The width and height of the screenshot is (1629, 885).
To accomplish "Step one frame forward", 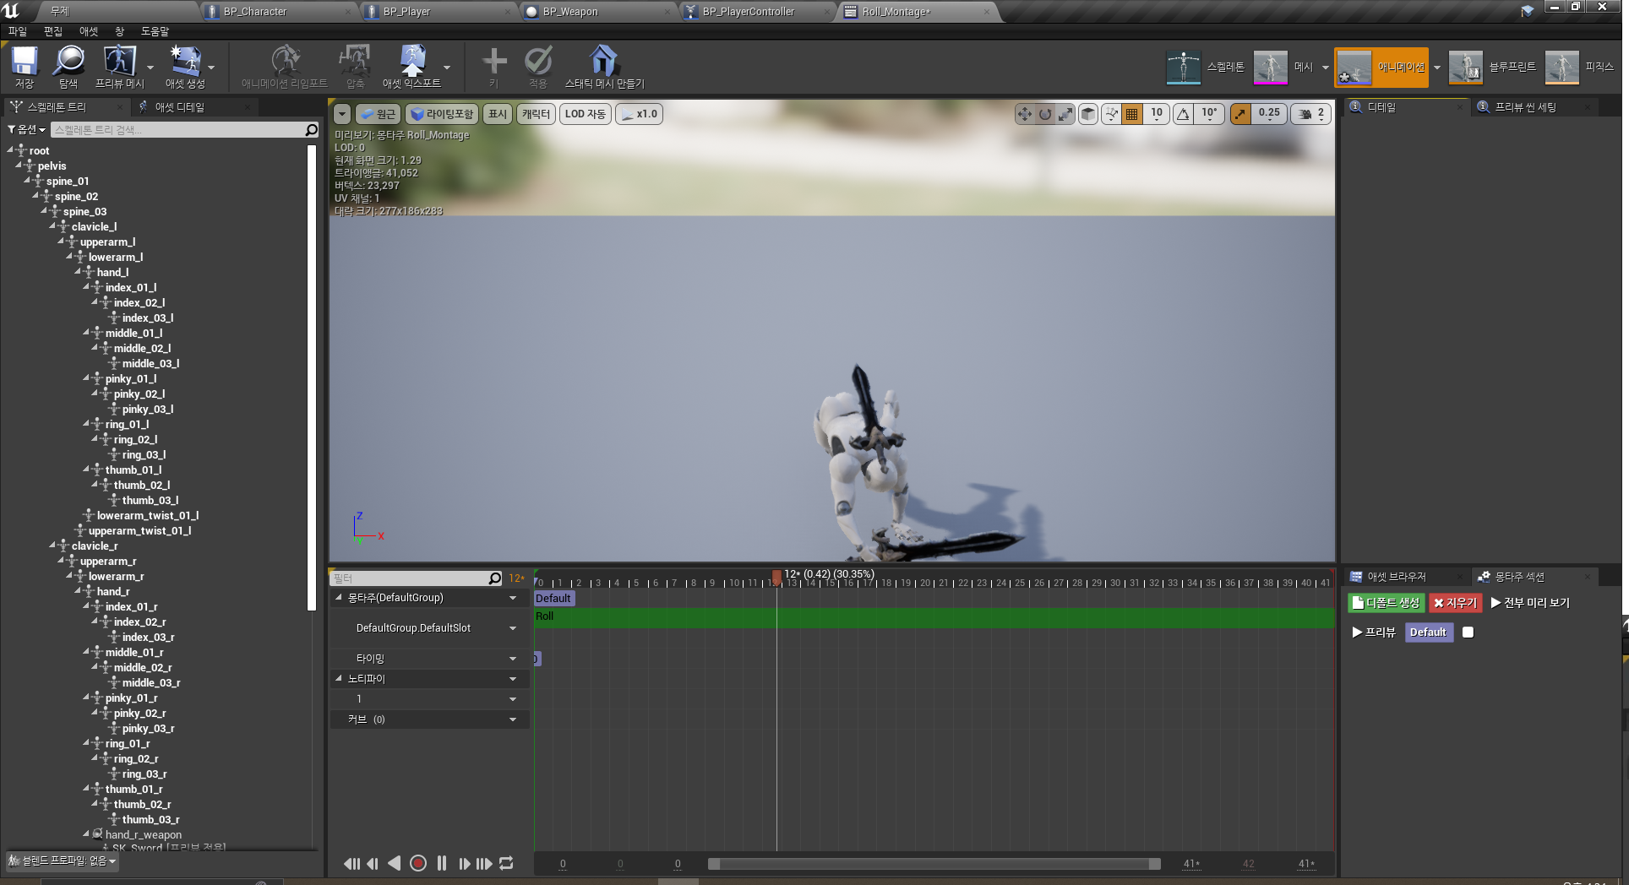I will pos(464,863).
